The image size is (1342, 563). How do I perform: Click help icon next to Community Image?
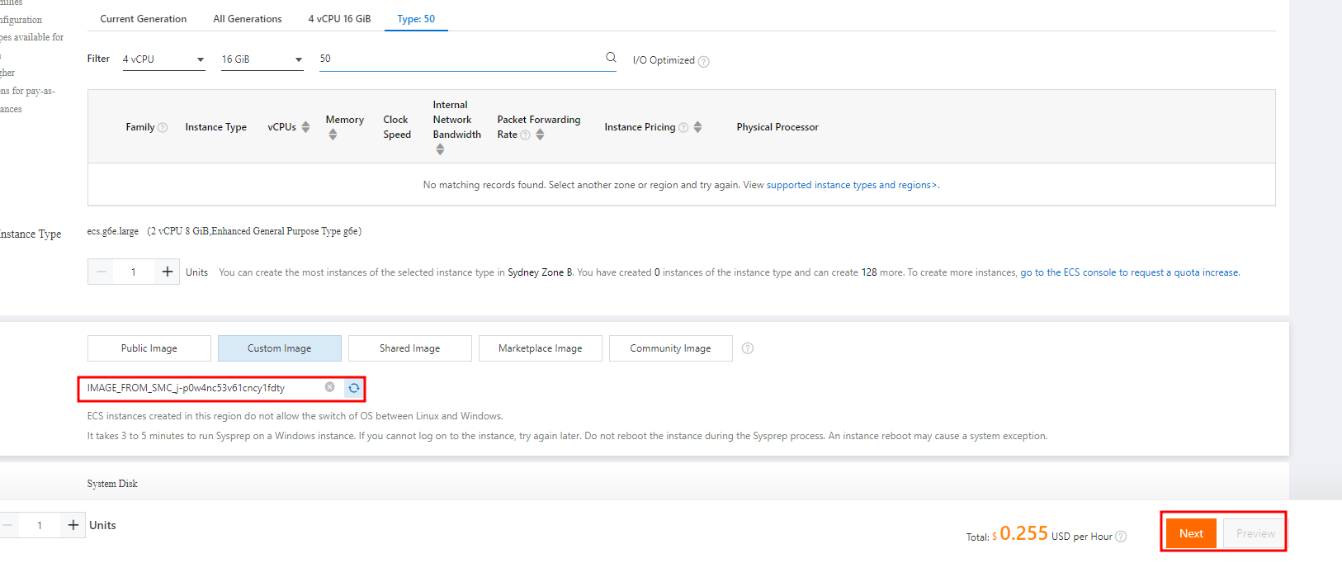click(x=748, y=348)
